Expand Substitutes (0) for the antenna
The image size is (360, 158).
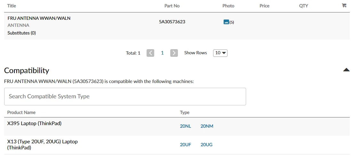click(x=22, y=33)
